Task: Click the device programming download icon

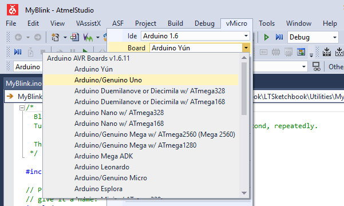Action: click(327, 52)
